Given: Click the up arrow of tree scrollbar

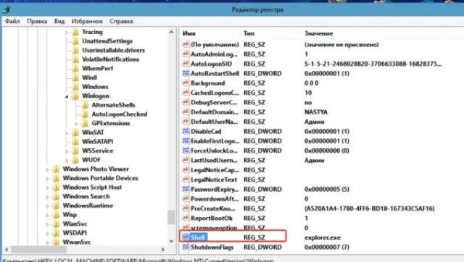Looking at the screenshot, I should click(x=171, y=32).
